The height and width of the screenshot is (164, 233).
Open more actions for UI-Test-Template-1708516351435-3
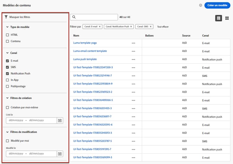click(134, 108)
